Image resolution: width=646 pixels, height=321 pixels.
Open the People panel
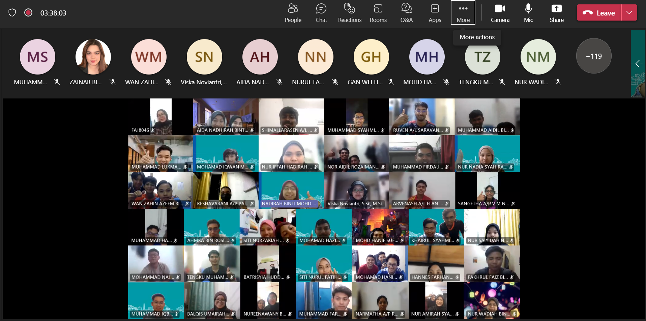(293, 13)
